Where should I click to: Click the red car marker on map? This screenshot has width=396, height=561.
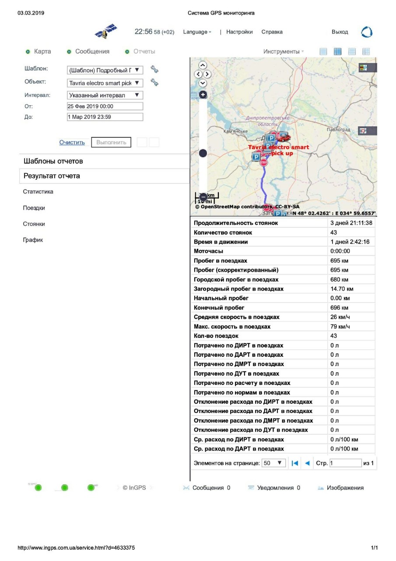click(x=284, y=137)
